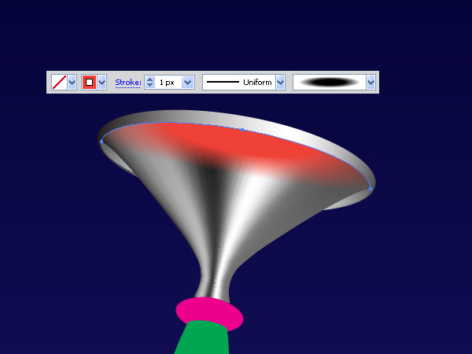Open the fill color dropdown arrow

click(x=72, y=82)
